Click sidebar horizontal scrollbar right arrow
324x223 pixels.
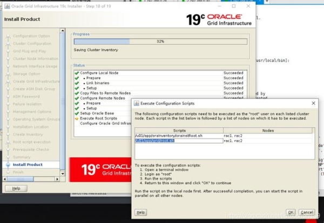pos(57,179)
